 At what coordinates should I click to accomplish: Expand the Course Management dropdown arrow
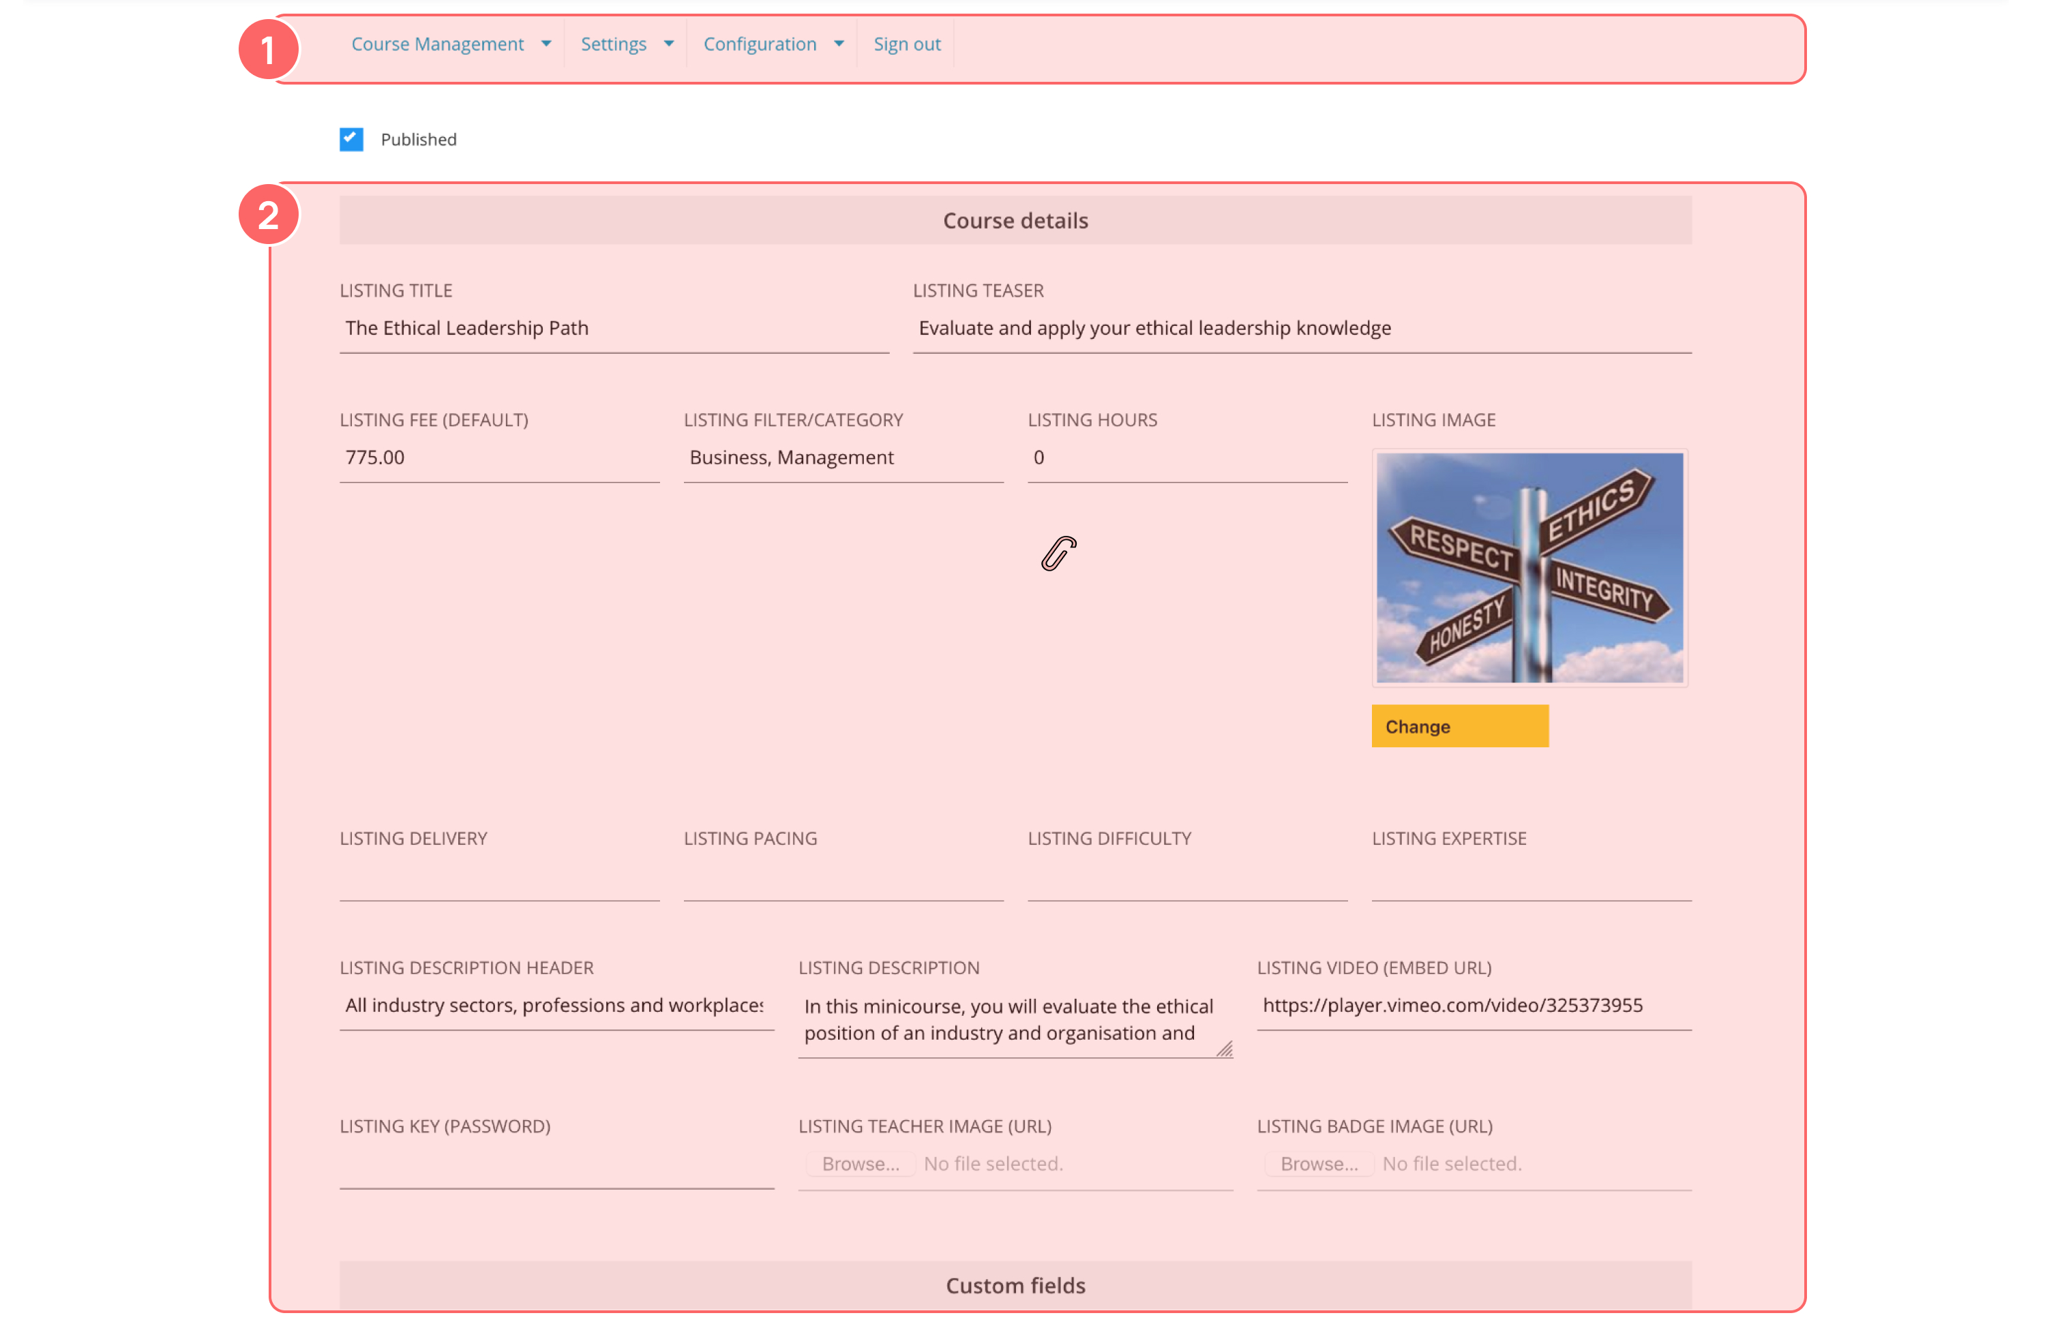pyautogui.click(x=546, y=44)
